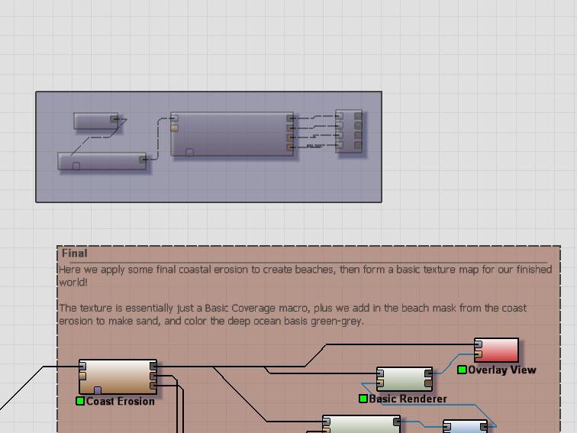This screenshot has width=577, height=433.
Task: Select the large center node in purple group
Action: click(x=232, y=134)
